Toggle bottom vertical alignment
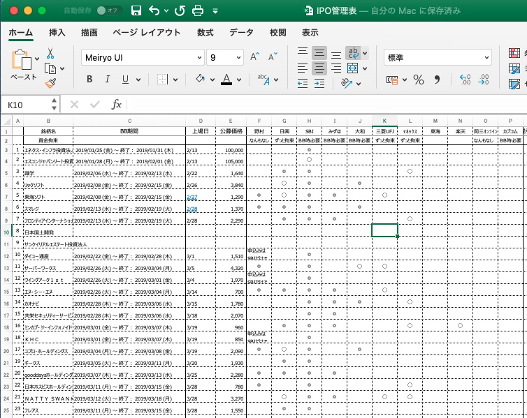Screen dimensions: 527x418 point(336,54)
